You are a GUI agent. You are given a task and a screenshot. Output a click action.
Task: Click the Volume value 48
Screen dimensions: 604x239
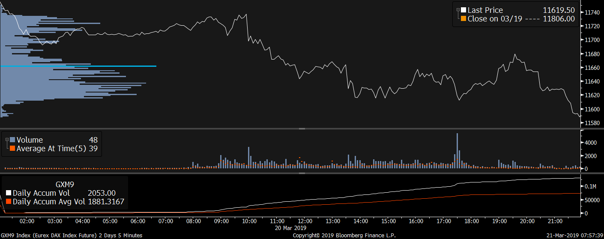[93, 140]
